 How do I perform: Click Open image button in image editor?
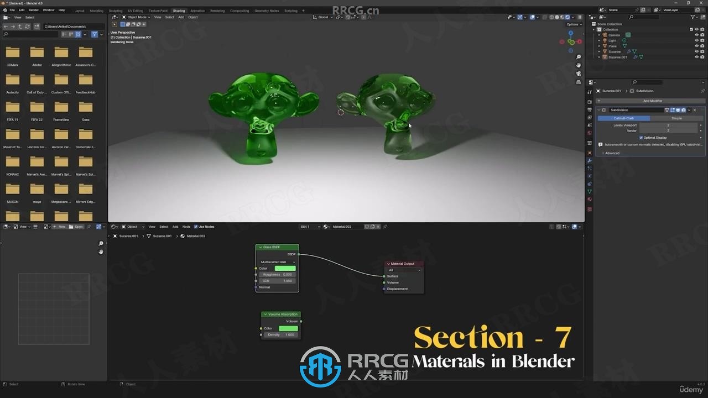(x=76, y=227)
